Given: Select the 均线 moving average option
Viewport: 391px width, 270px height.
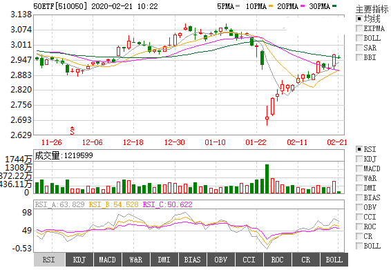Looking at the screenshot, I should [359, 19].
